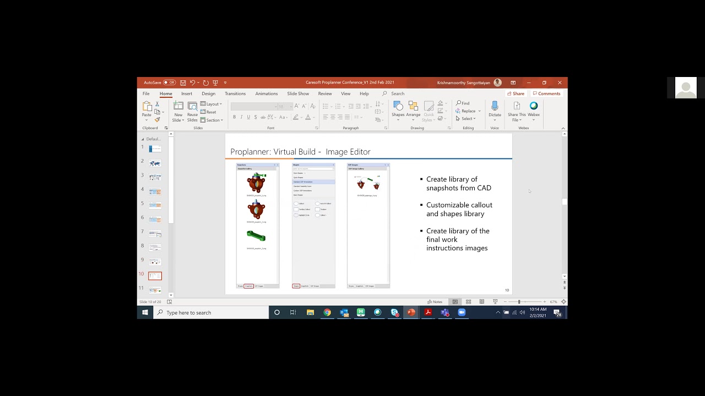Viewport: 705px width, 396px height.
Task: Align text left in Paragraph group
Action: coord(326,117)
